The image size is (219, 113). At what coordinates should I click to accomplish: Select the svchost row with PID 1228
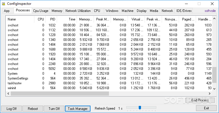click(109, 35)
